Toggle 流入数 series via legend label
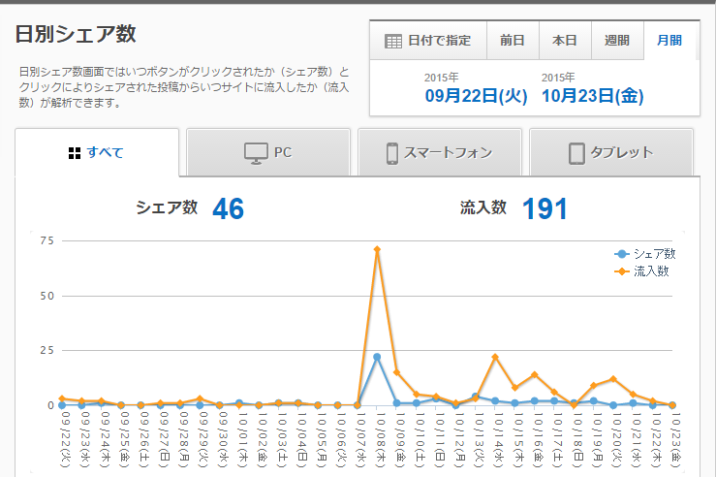This screenshot has width=716, height=477. click(x=650, y=270)
